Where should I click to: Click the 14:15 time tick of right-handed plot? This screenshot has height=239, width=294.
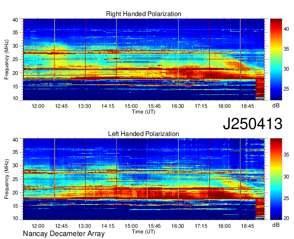coord(108,106)
